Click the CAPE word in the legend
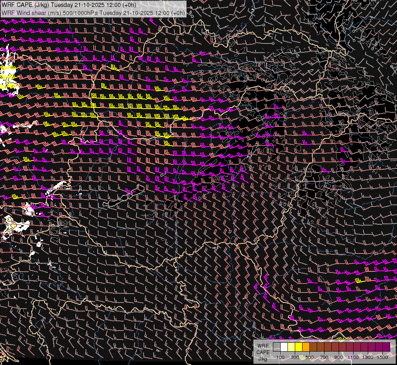 pyautogui.click(x=263, y=352)
